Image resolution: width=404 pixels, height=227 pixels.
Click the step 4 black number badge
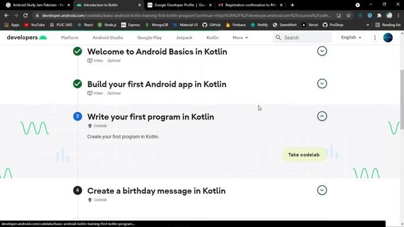[x=78, y=190]
